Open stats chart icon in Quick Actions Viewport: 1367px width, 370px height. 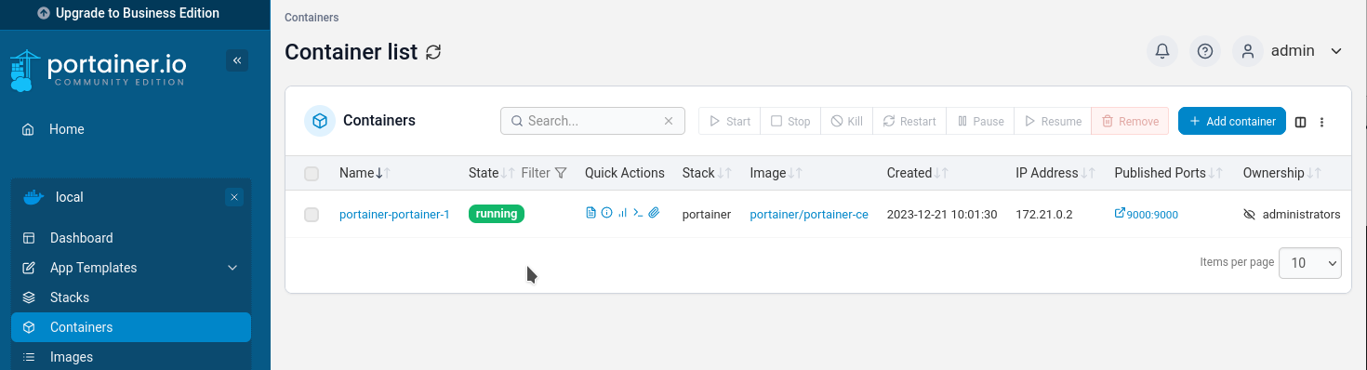point(622,213)
